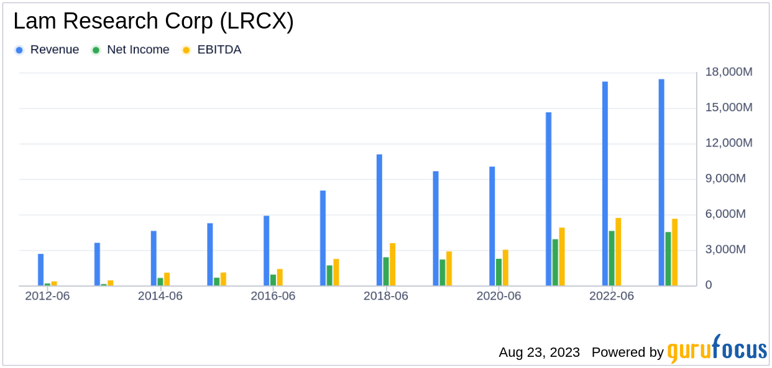The width and height of the screenshot is (772, 368).
Task: Click the Revenue bar above 2016-06
Action: 266,251
